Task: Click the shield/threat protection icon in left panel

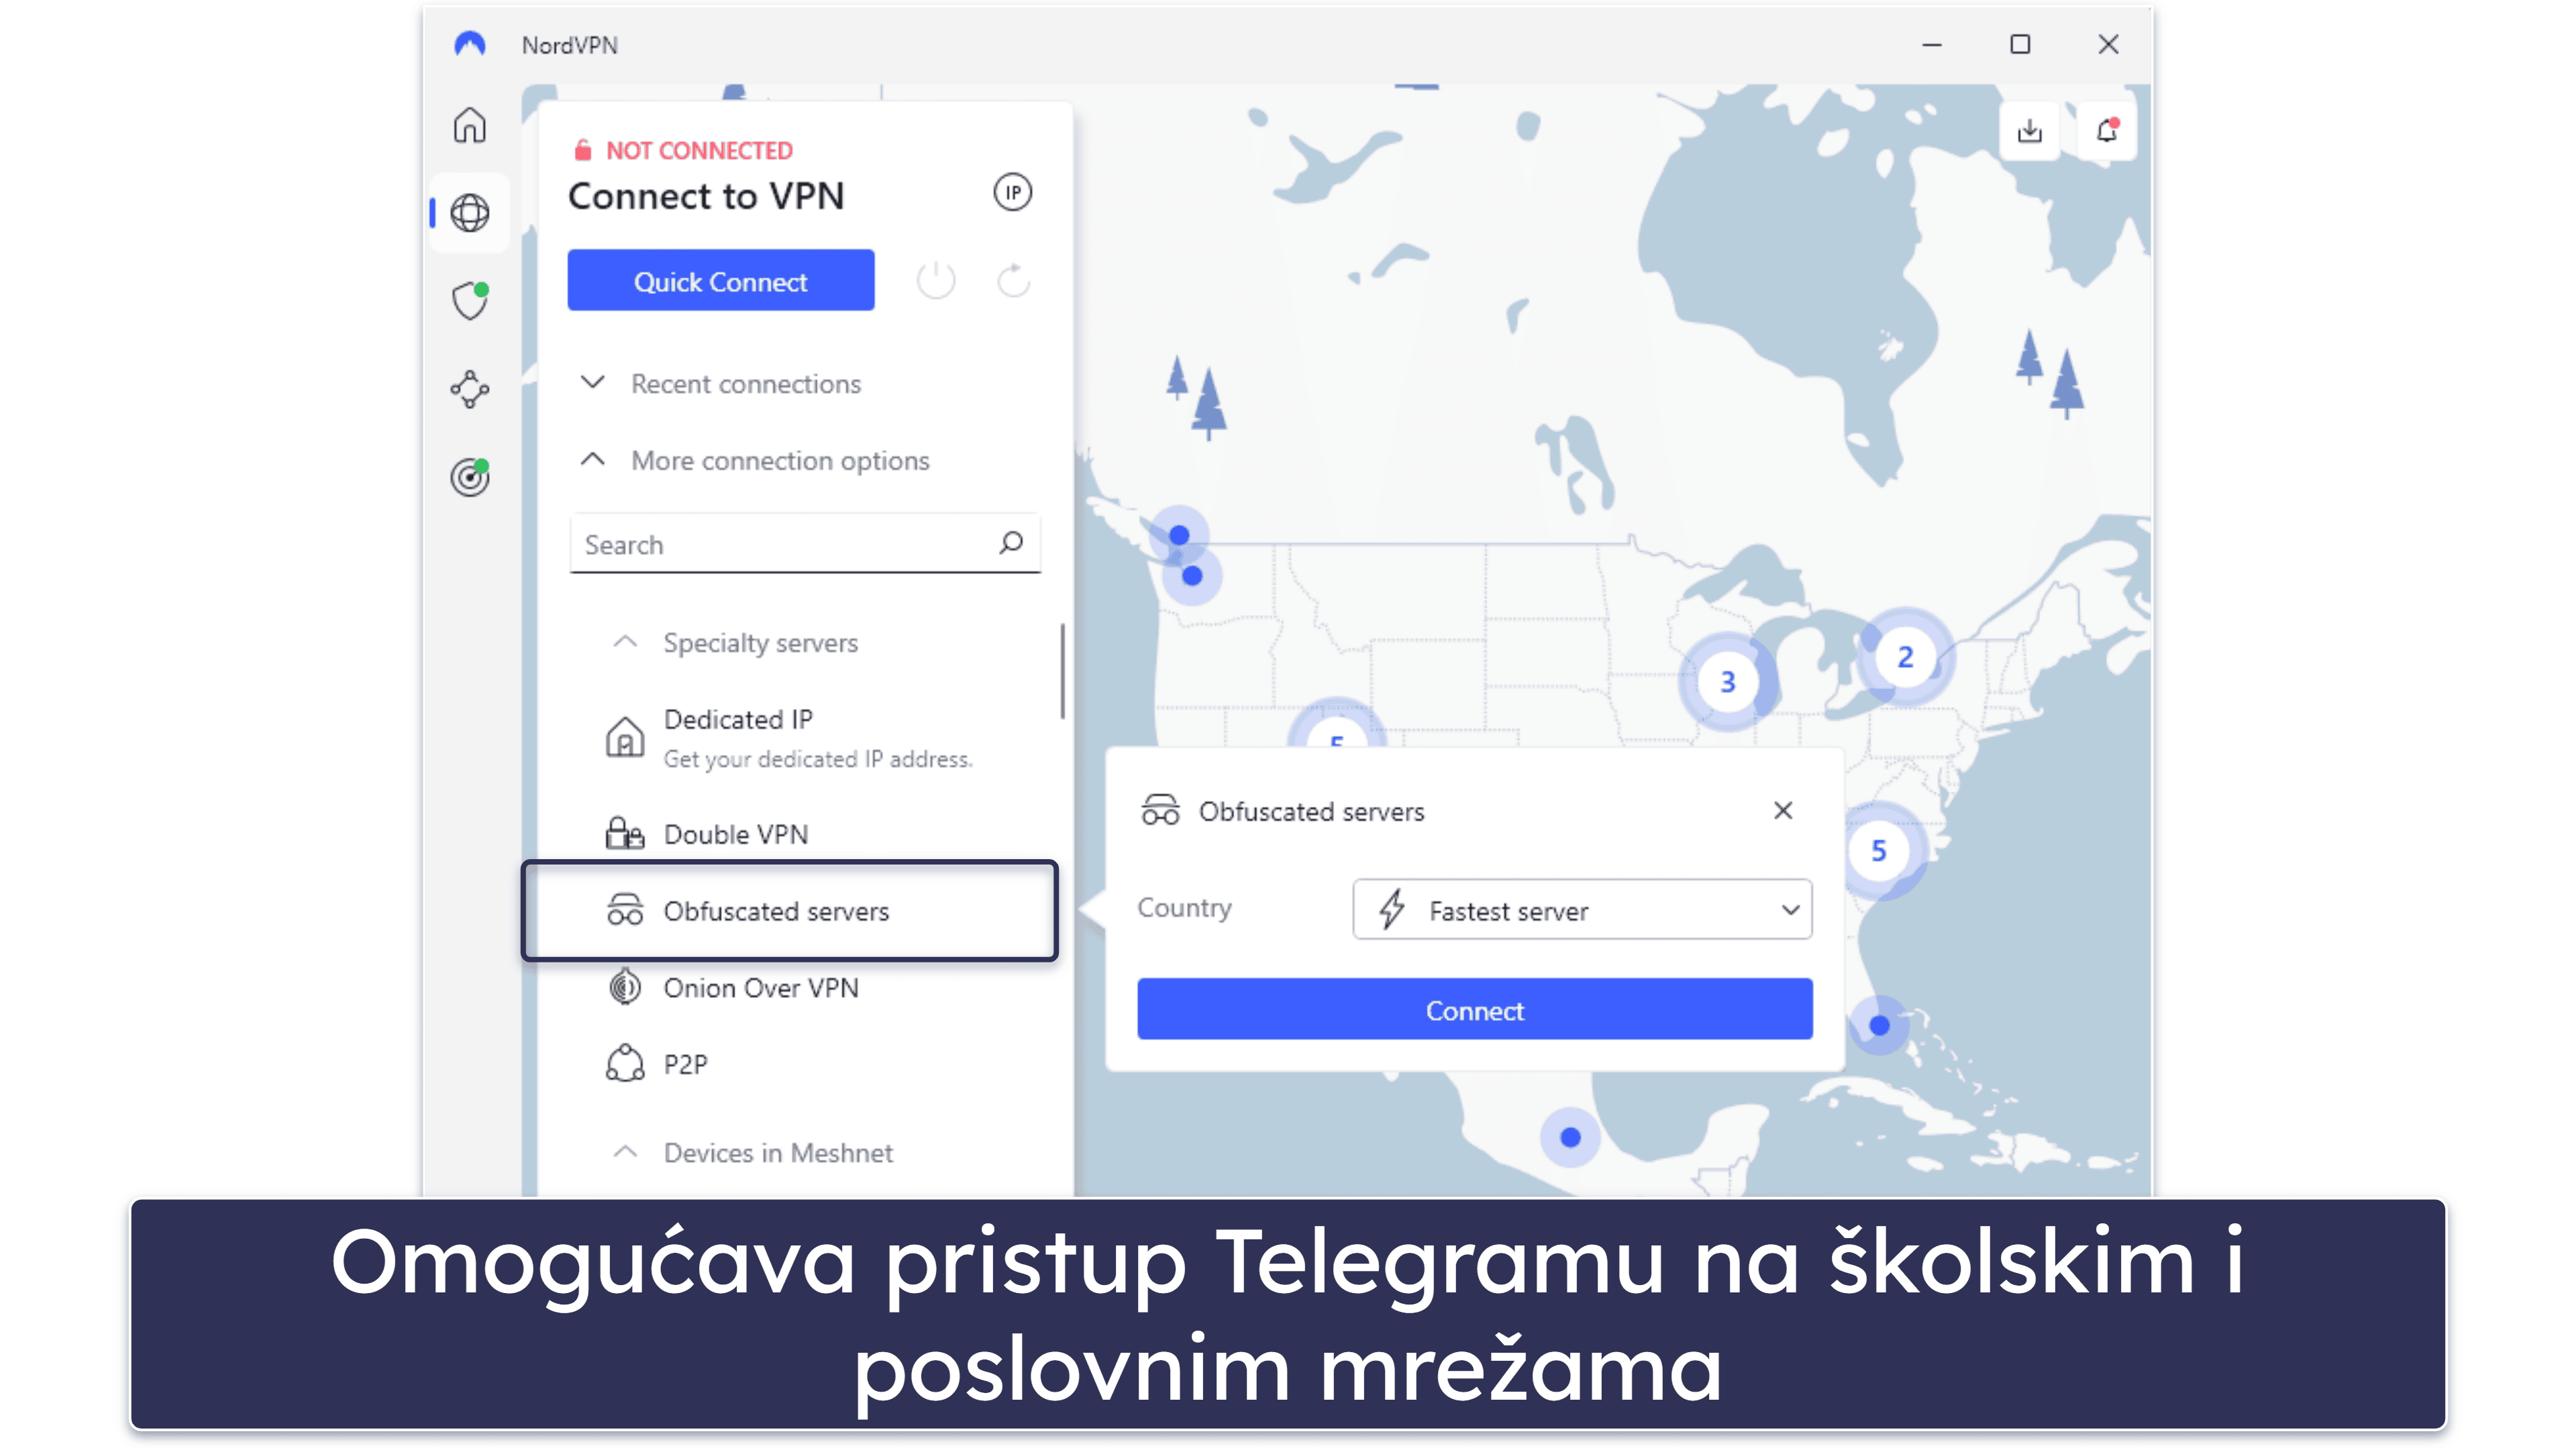Action: coord(470,299)
